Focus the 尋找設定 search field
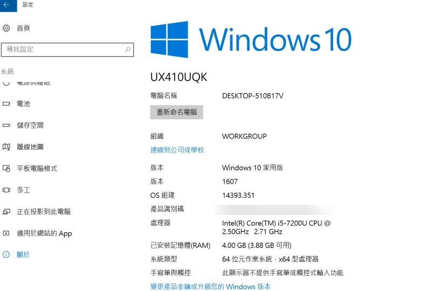 click(67, 50)
